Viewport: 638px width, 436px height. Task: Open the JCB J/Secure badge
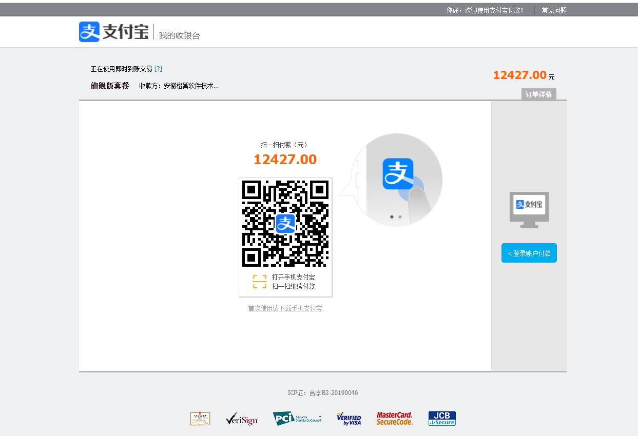coord(442,419)
